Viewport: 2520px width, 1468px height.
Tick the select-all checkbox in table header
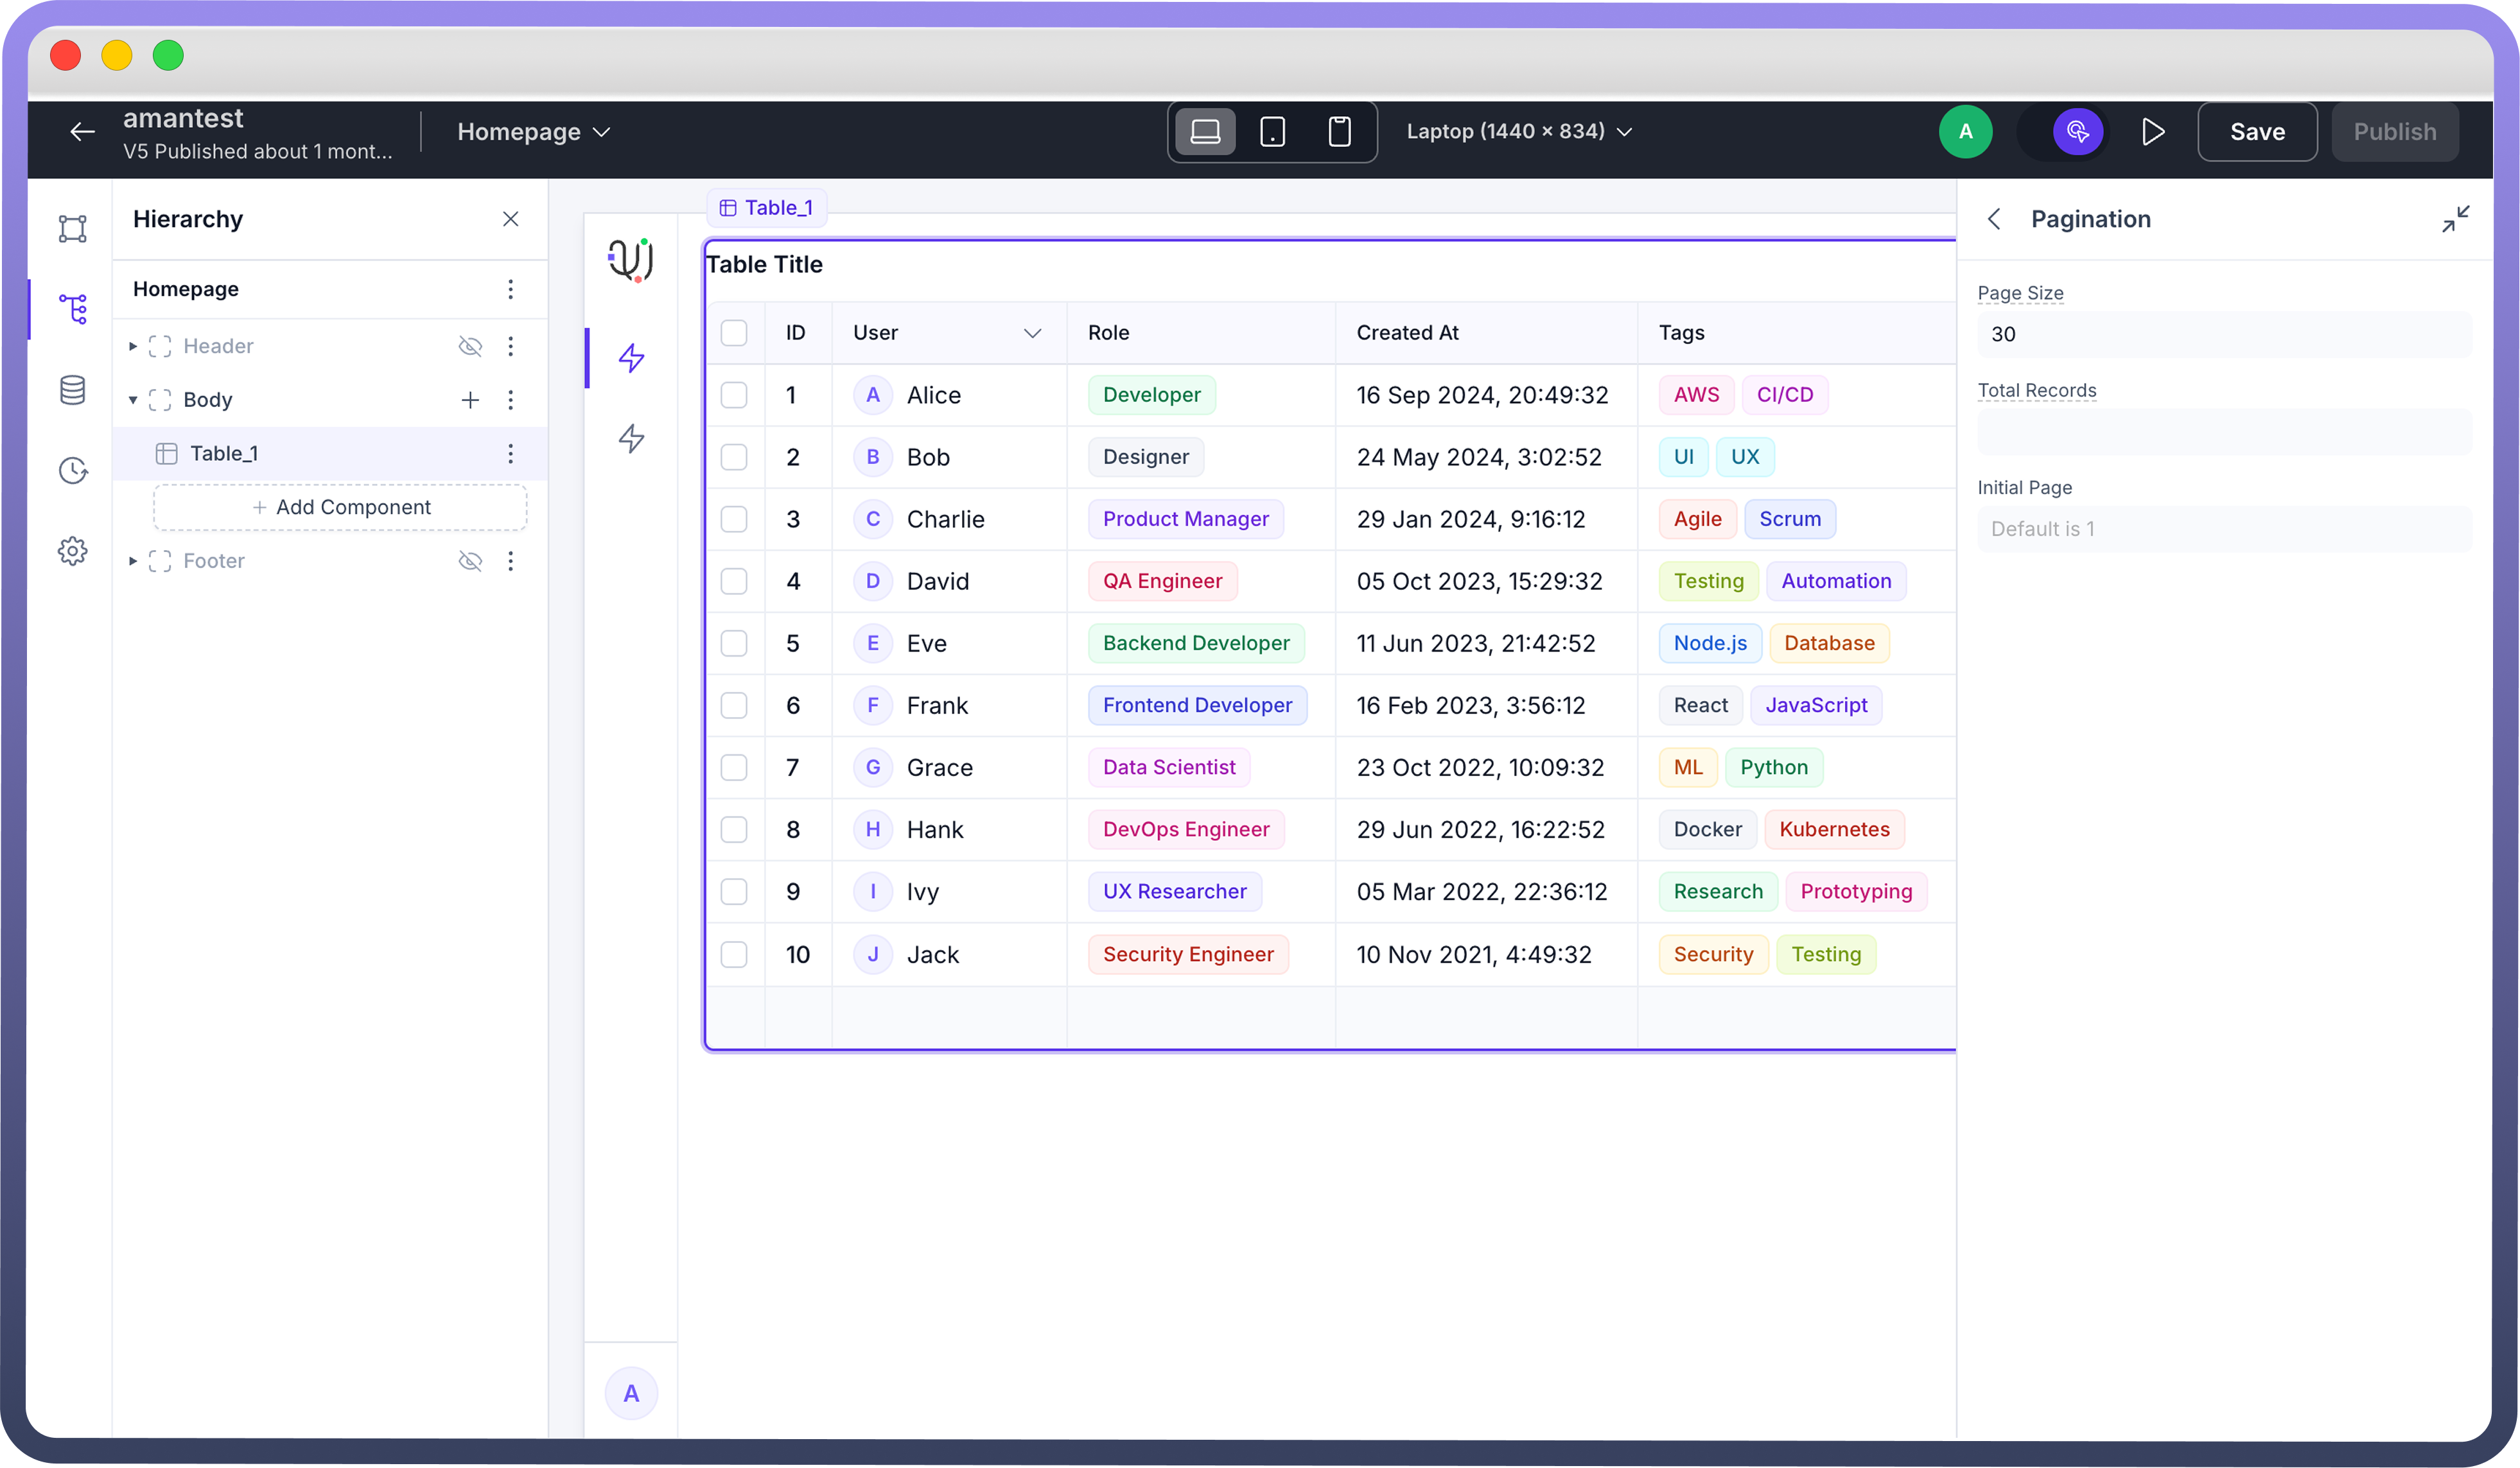pos(734,332)
